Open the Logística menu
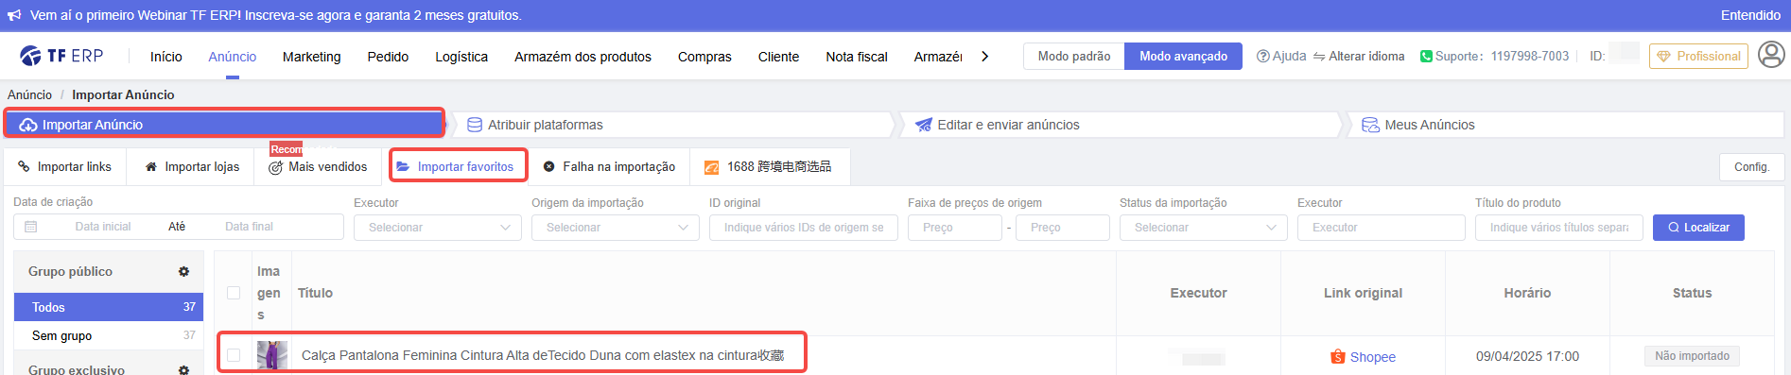1791x375 pixels. 461,57
